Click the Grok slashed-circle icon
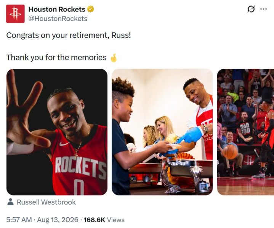The height and width of the screenshot is (228, 274). click(x=251, y=9)
